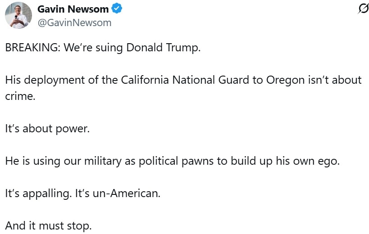Open the Gavin Newsom display name link
The width and height of the screenshot is (369, 234).
tap(73, 9)
